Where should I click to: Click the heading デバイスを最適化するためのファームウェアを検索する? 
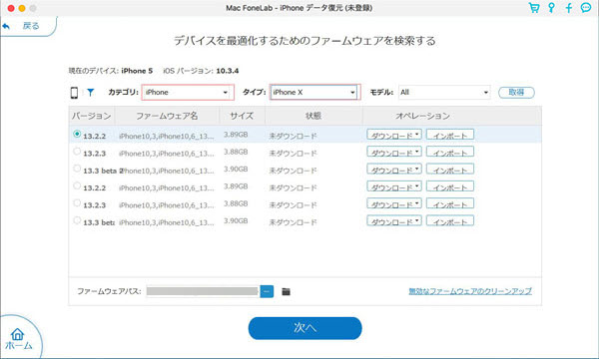click(304, 41)
